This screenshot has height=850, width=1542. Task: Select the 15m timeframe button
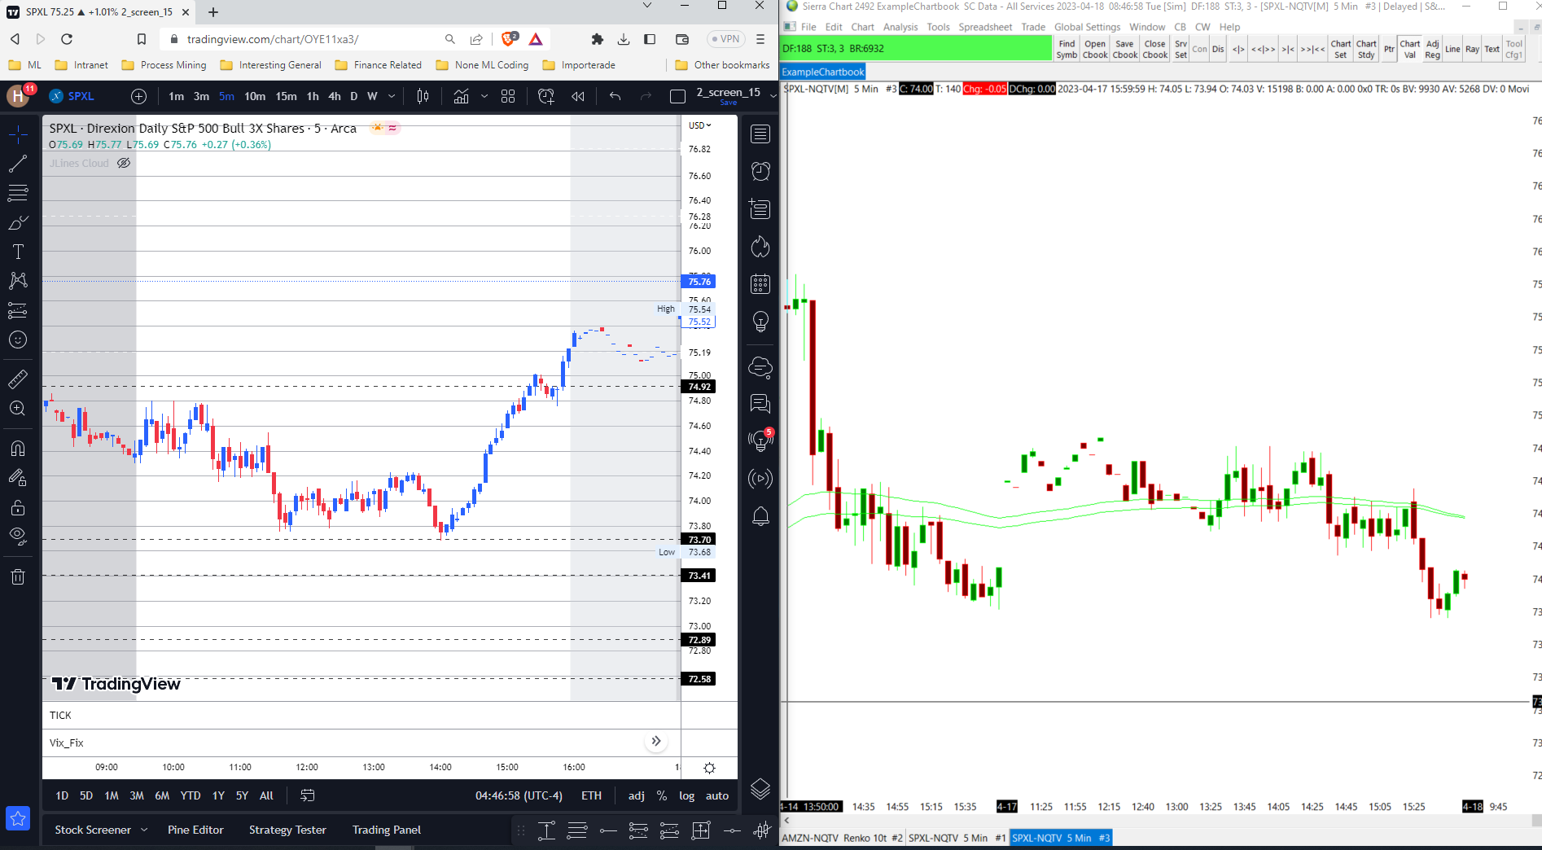(x=286, y=96)
